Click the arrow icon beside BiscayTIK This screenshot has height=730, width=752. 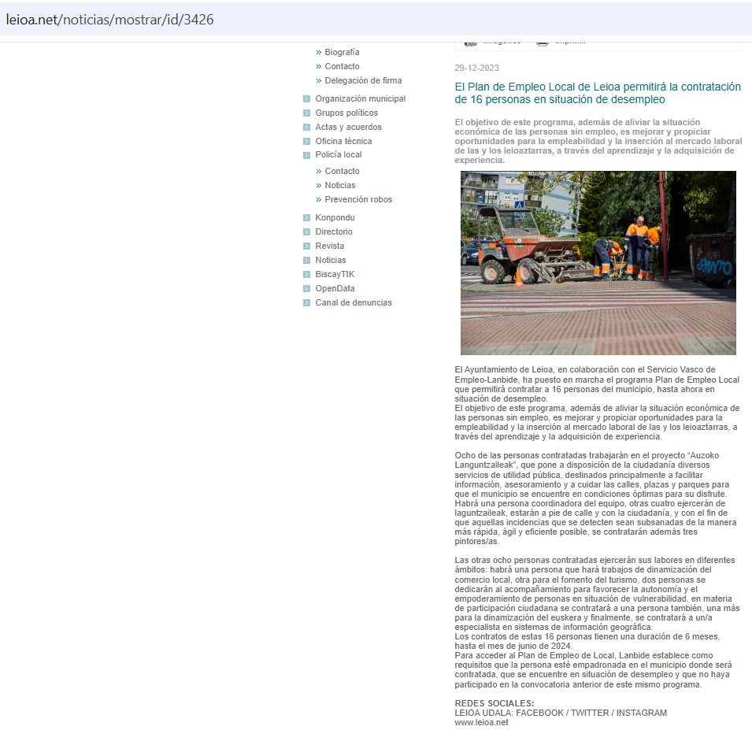click(307, 275)
